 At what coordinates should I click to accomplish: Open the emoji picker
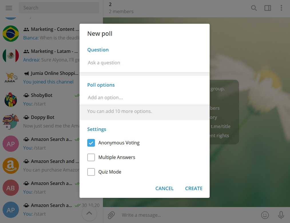click(265, 215)
